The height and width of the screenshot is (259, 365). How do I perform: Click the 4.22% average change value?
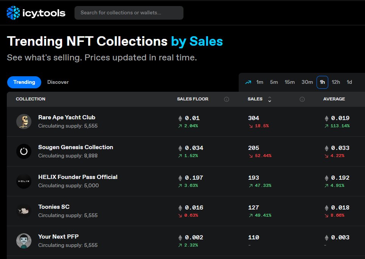point(337,156)
